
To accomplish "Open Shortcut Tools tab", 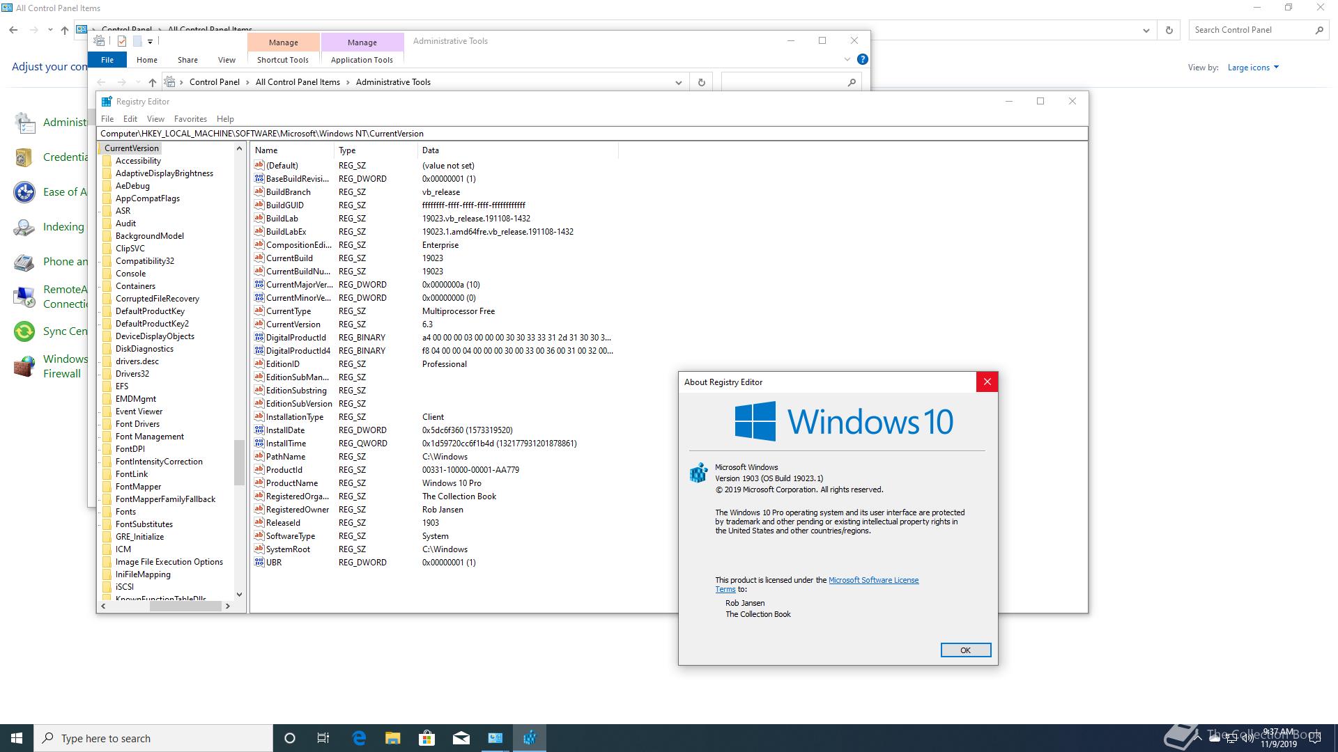I will 283,60.
